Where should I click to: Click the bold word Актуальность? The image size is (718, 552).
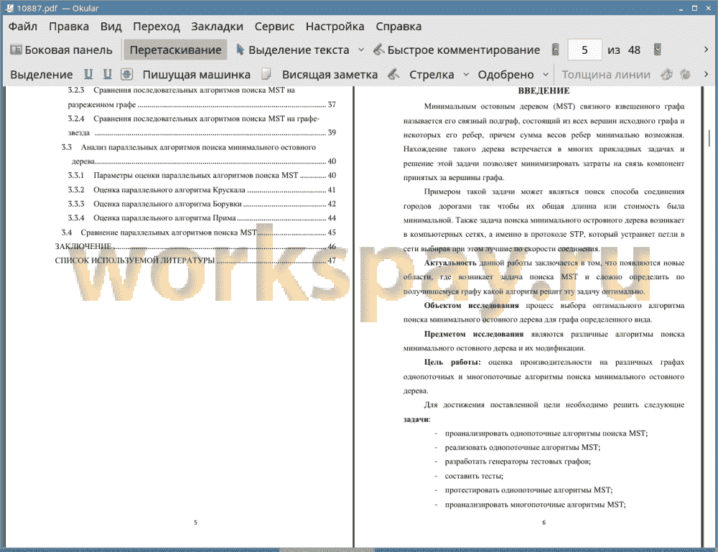(450, 263)
